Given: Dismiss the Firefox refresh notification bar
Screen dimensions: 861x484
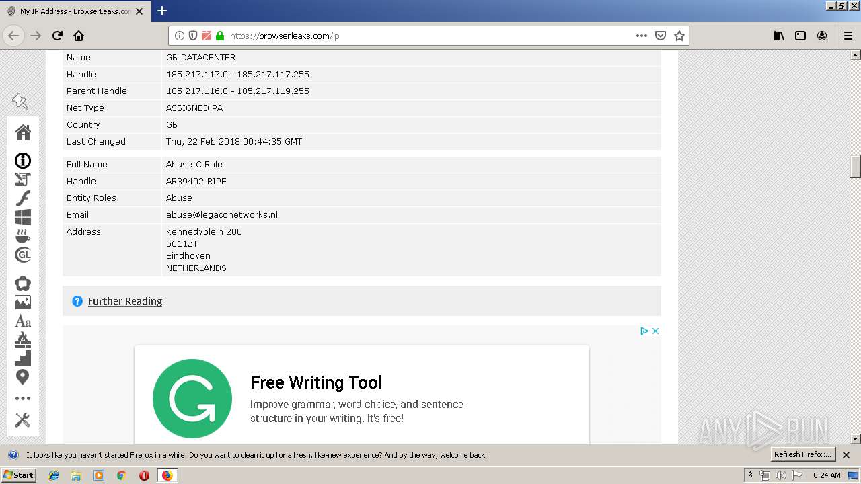Looking at the screenshot, I should pyautogui.click(x=846, y=455).
